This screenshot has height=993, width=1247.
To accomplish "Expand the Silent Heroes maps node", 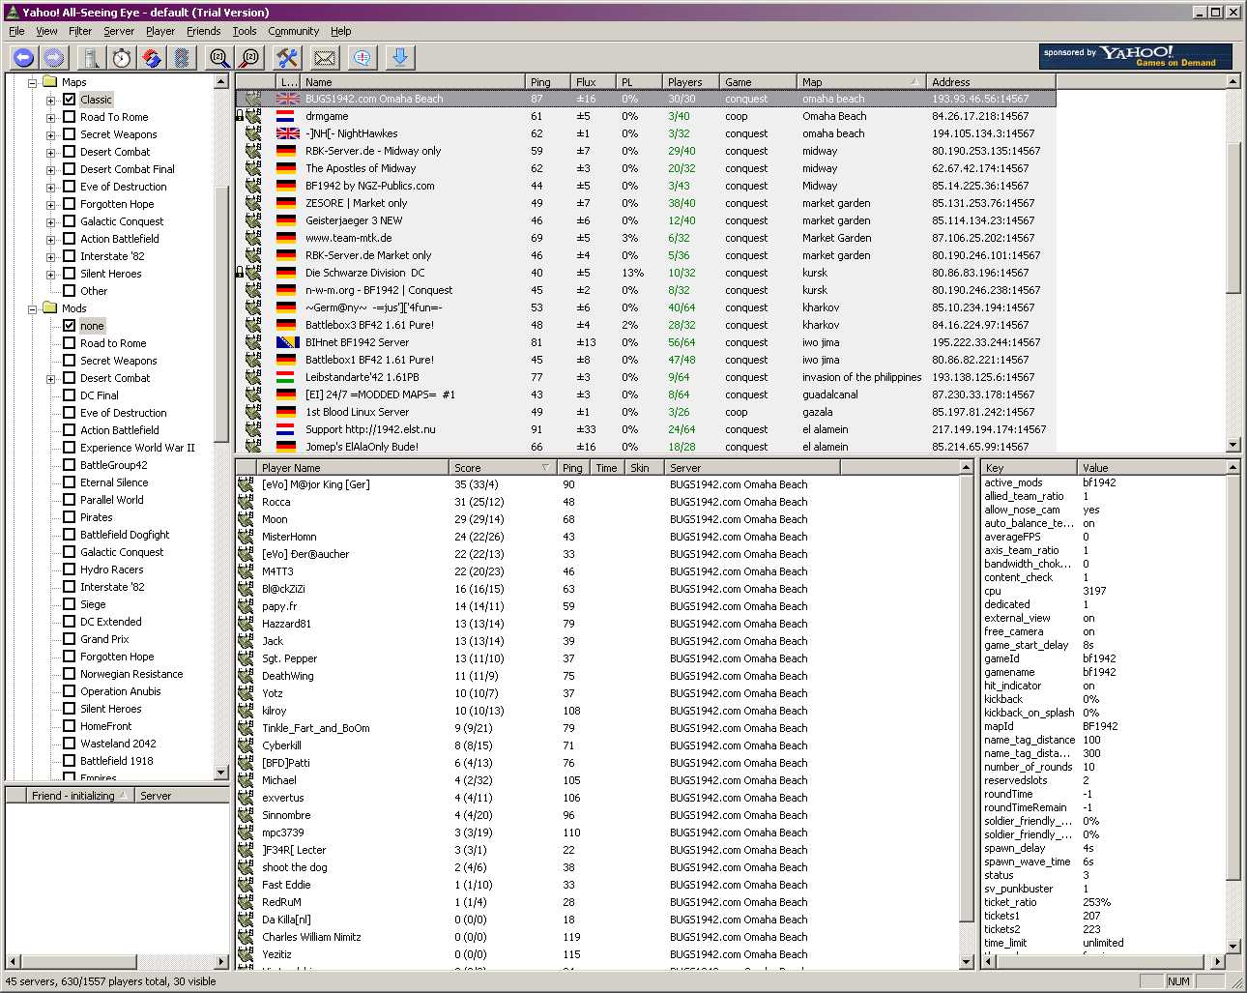I will [x=51, y=274].
